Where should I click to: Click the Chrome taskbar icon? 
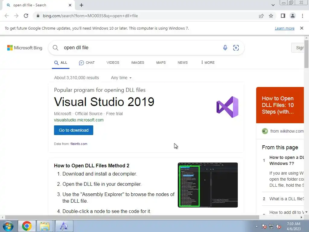27,226
